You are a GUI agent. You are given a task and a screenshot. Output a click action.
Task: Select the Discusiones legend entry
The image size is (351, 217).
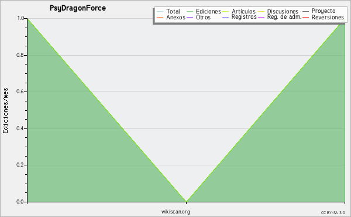(x=278, y=11)
